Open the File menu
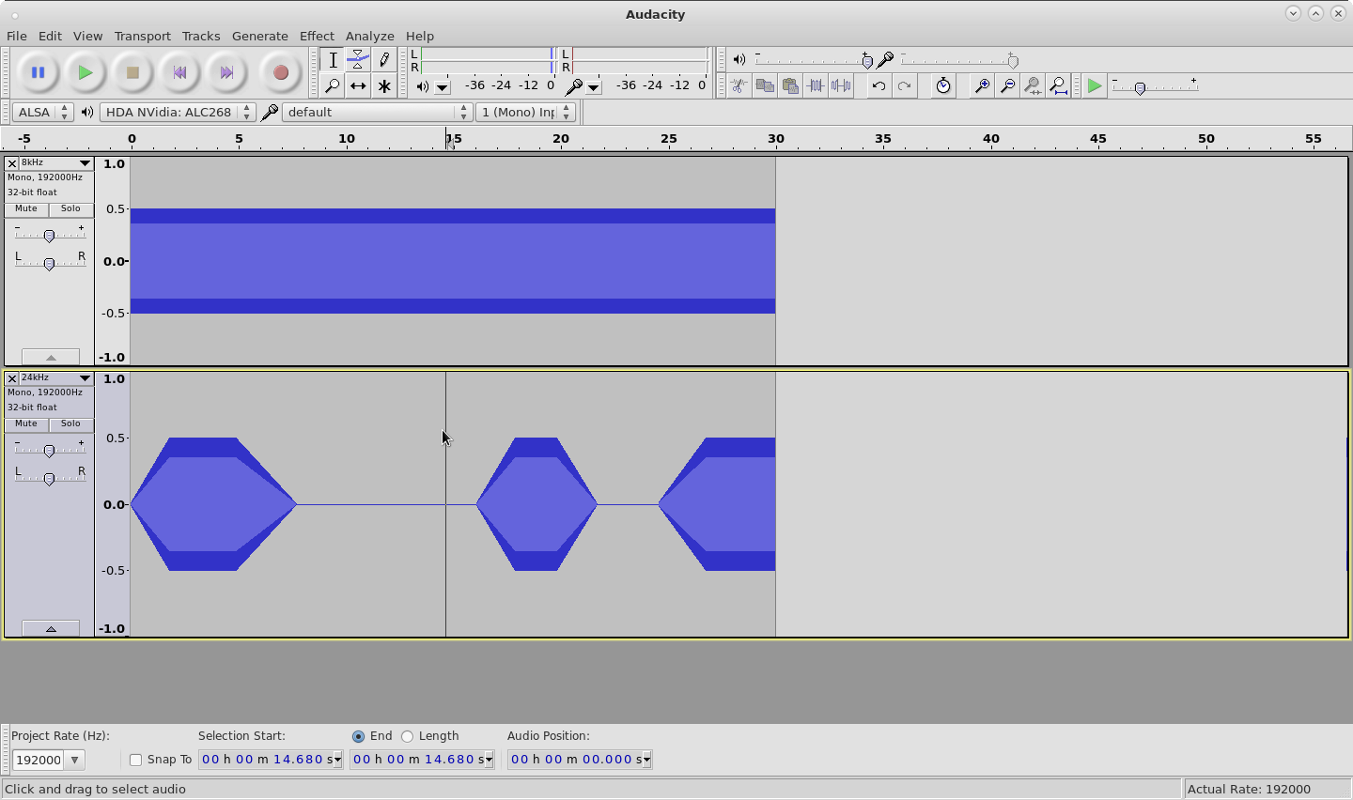The image size is (1353, 800). [16, 36]
